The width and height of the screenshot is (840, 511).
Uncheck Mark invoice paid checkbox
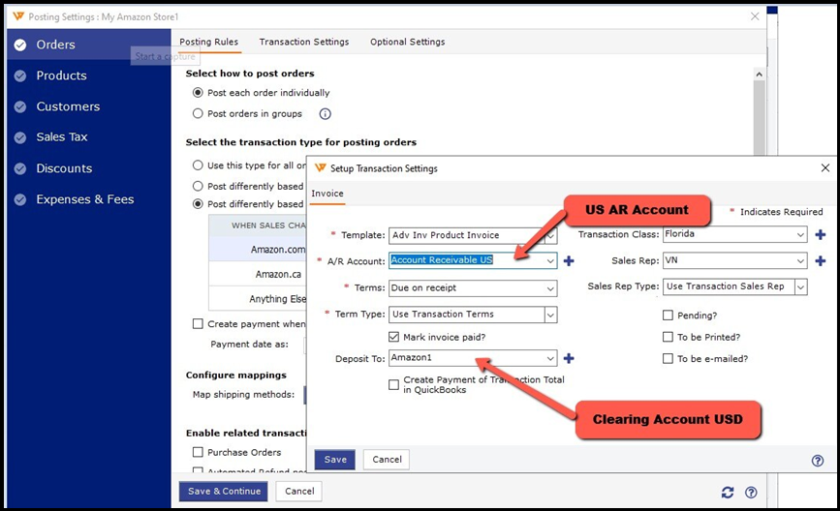pos(394,337)
